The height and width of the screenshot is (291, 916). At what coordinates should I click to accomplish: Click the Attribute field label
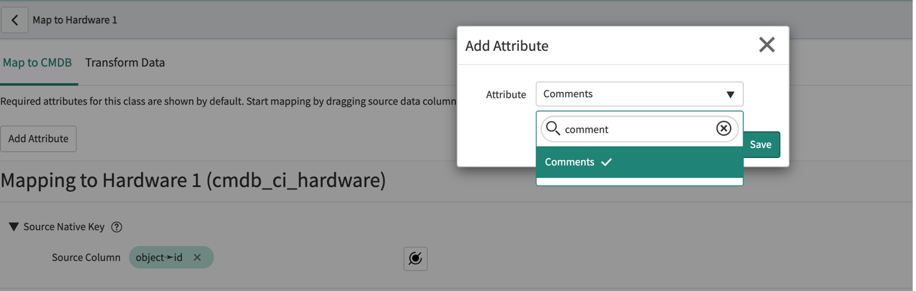tap(506, 95)
